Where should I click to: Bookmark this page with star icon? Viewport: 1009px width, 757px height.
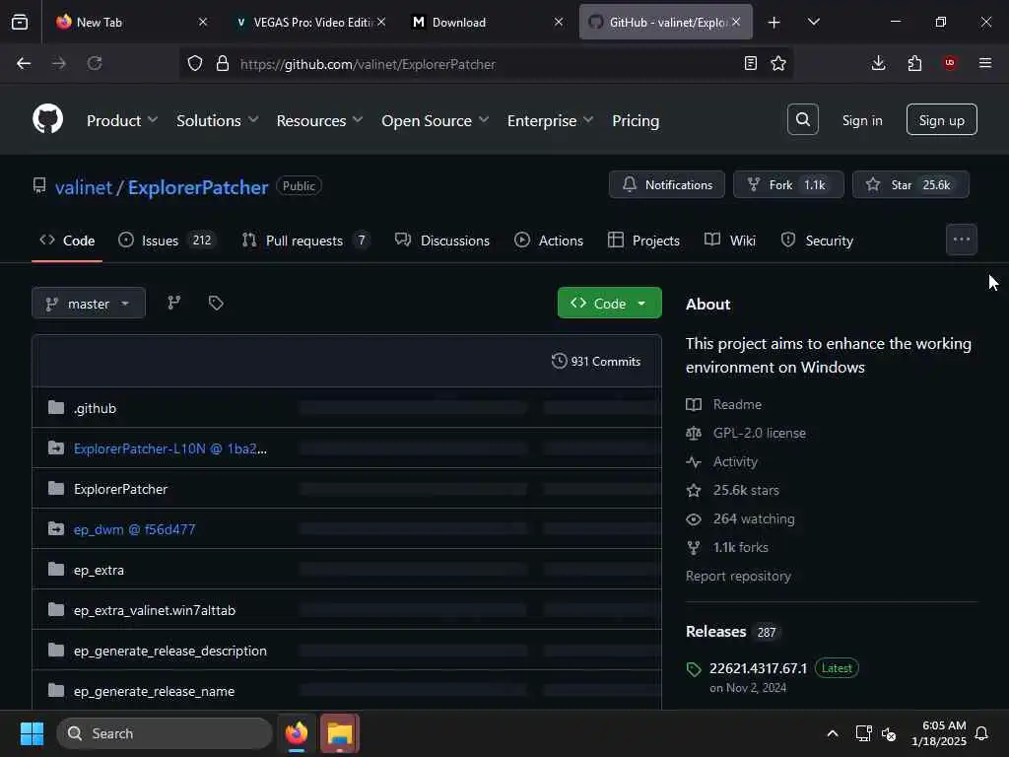click(x=778, y=63)
